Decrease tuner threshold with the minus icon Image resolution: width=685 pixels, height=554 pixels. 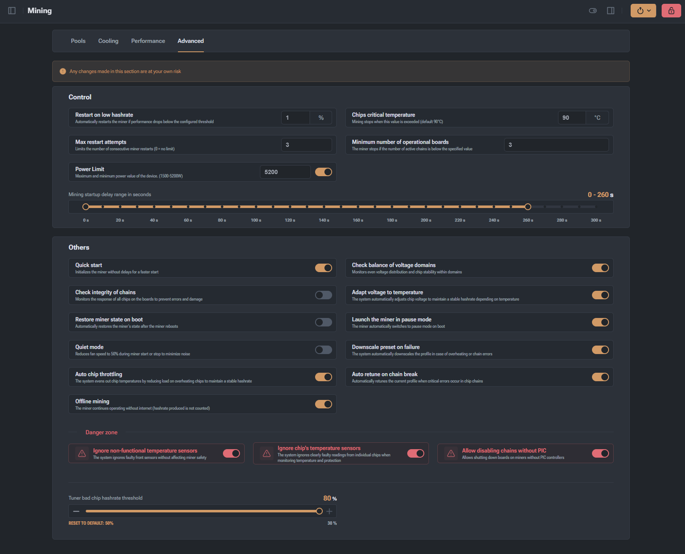(x=76, y=511)
